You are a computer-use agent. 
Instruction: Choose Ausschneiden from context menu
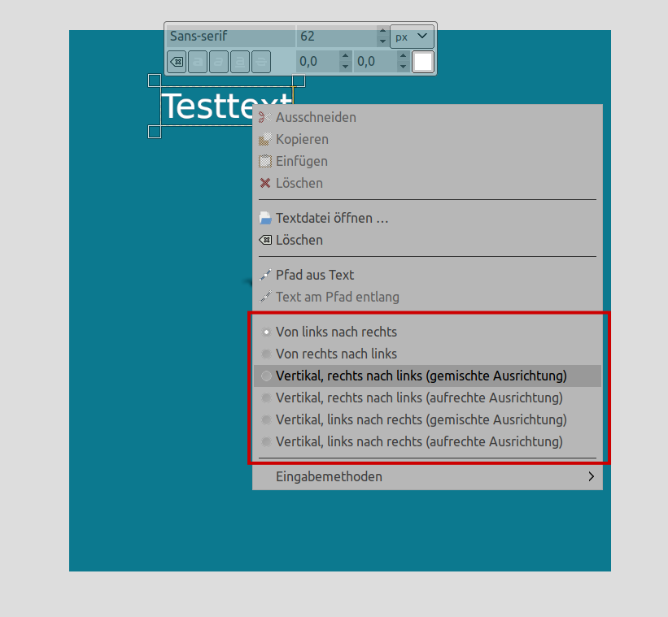coord(427,117)
